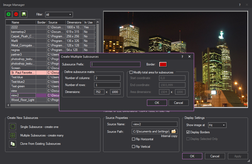Sort the list by the Dimensions column
The height and width of the screenshot is (164, 252).
click(x=74, y=22)
